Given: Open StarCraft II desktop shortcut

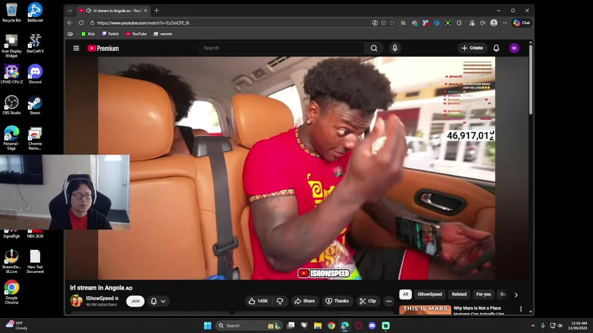Looking at the screenshot, I should pyautogui.click(x=35, y=43).
